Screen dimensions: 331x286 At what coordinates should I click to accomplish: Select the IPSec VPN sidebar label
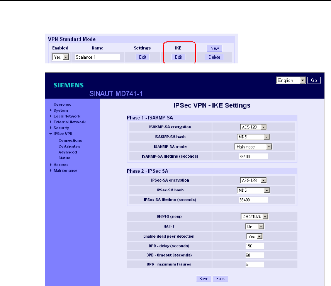[x=63, y=133]
